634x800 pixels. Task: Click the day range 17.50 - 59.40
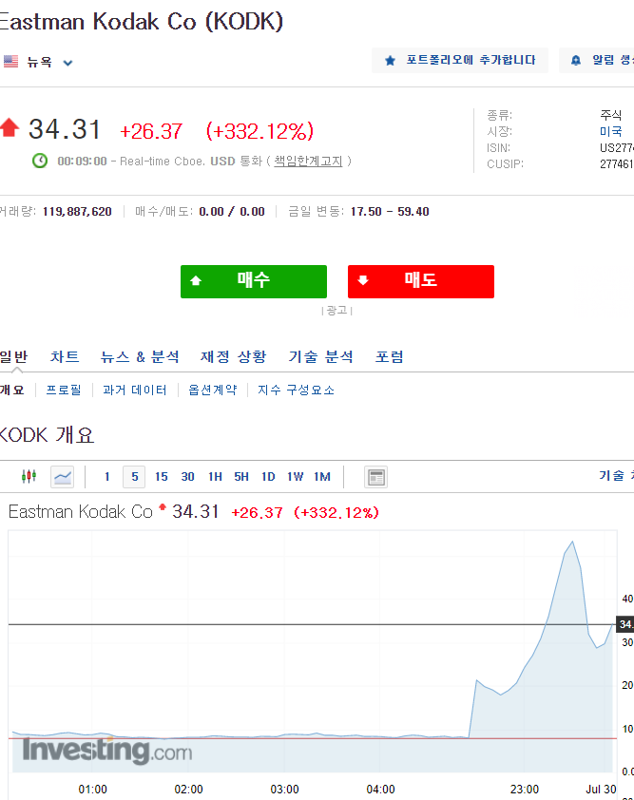tap(390, 212)
